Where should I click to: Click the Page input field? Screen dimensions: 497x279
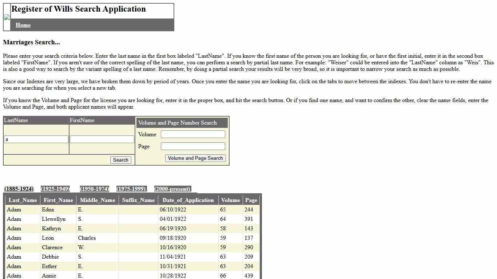coord(192,146)
